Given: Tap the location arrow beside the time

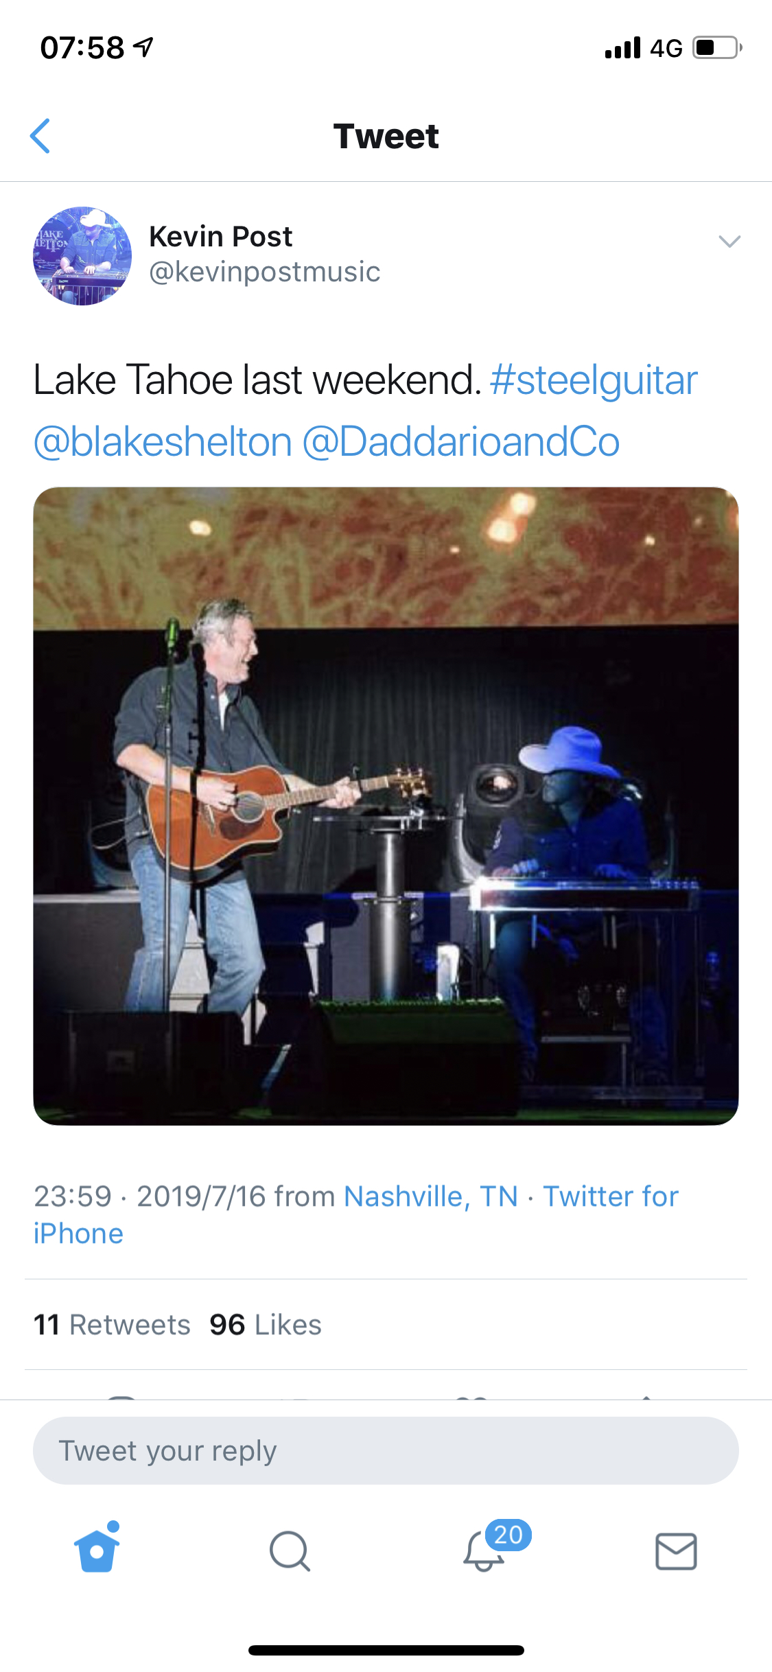Looking at the screenshot, I should (143, 47).
